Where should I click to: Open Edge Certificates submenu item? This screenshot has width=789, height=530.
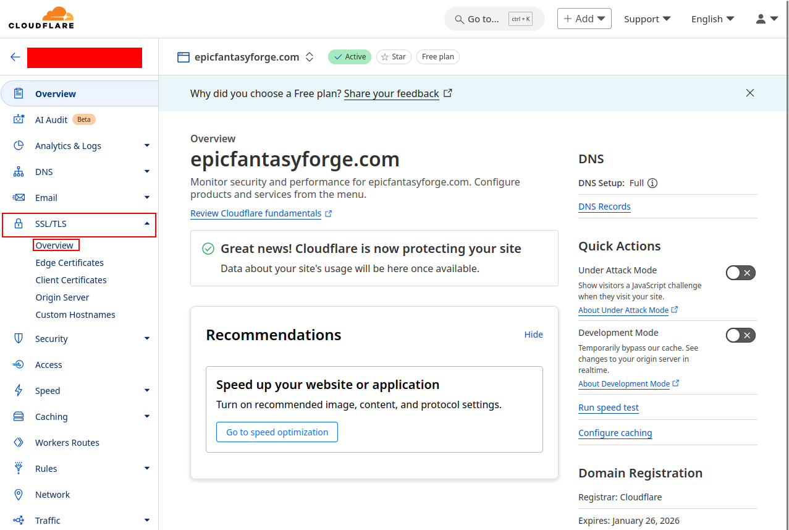click(70, 263)
